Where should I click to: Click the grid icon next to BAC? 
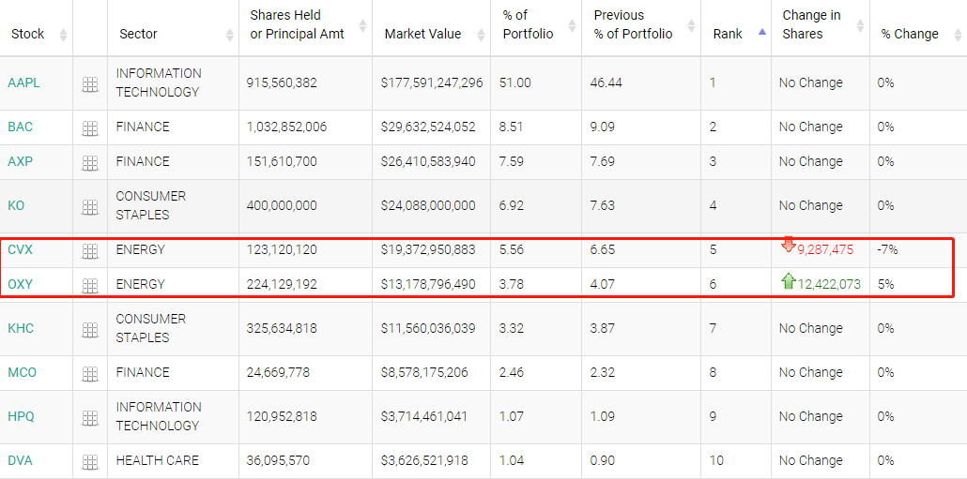coord(90,128)
